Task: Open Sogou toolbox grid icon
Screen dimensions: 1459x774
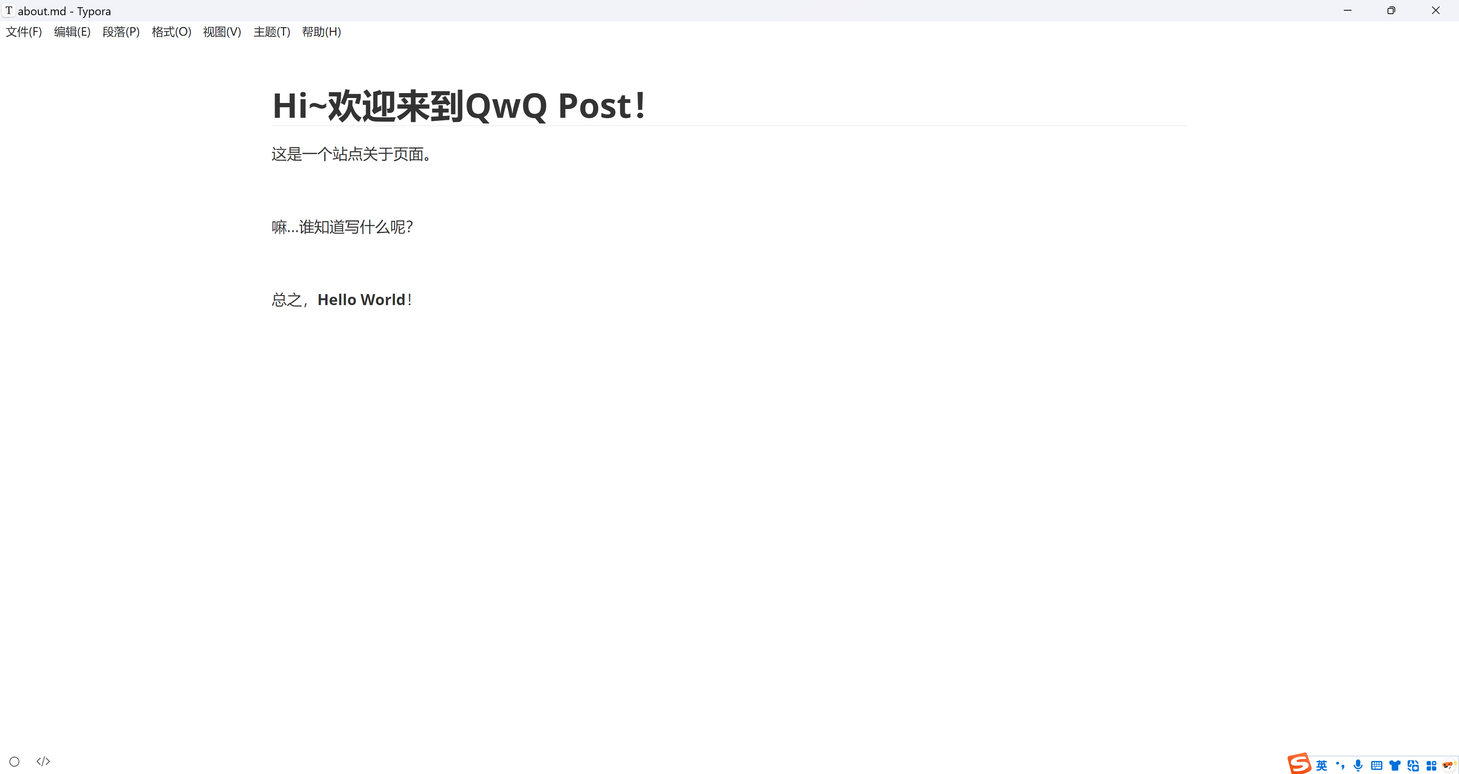Action: coord(1431,766)
